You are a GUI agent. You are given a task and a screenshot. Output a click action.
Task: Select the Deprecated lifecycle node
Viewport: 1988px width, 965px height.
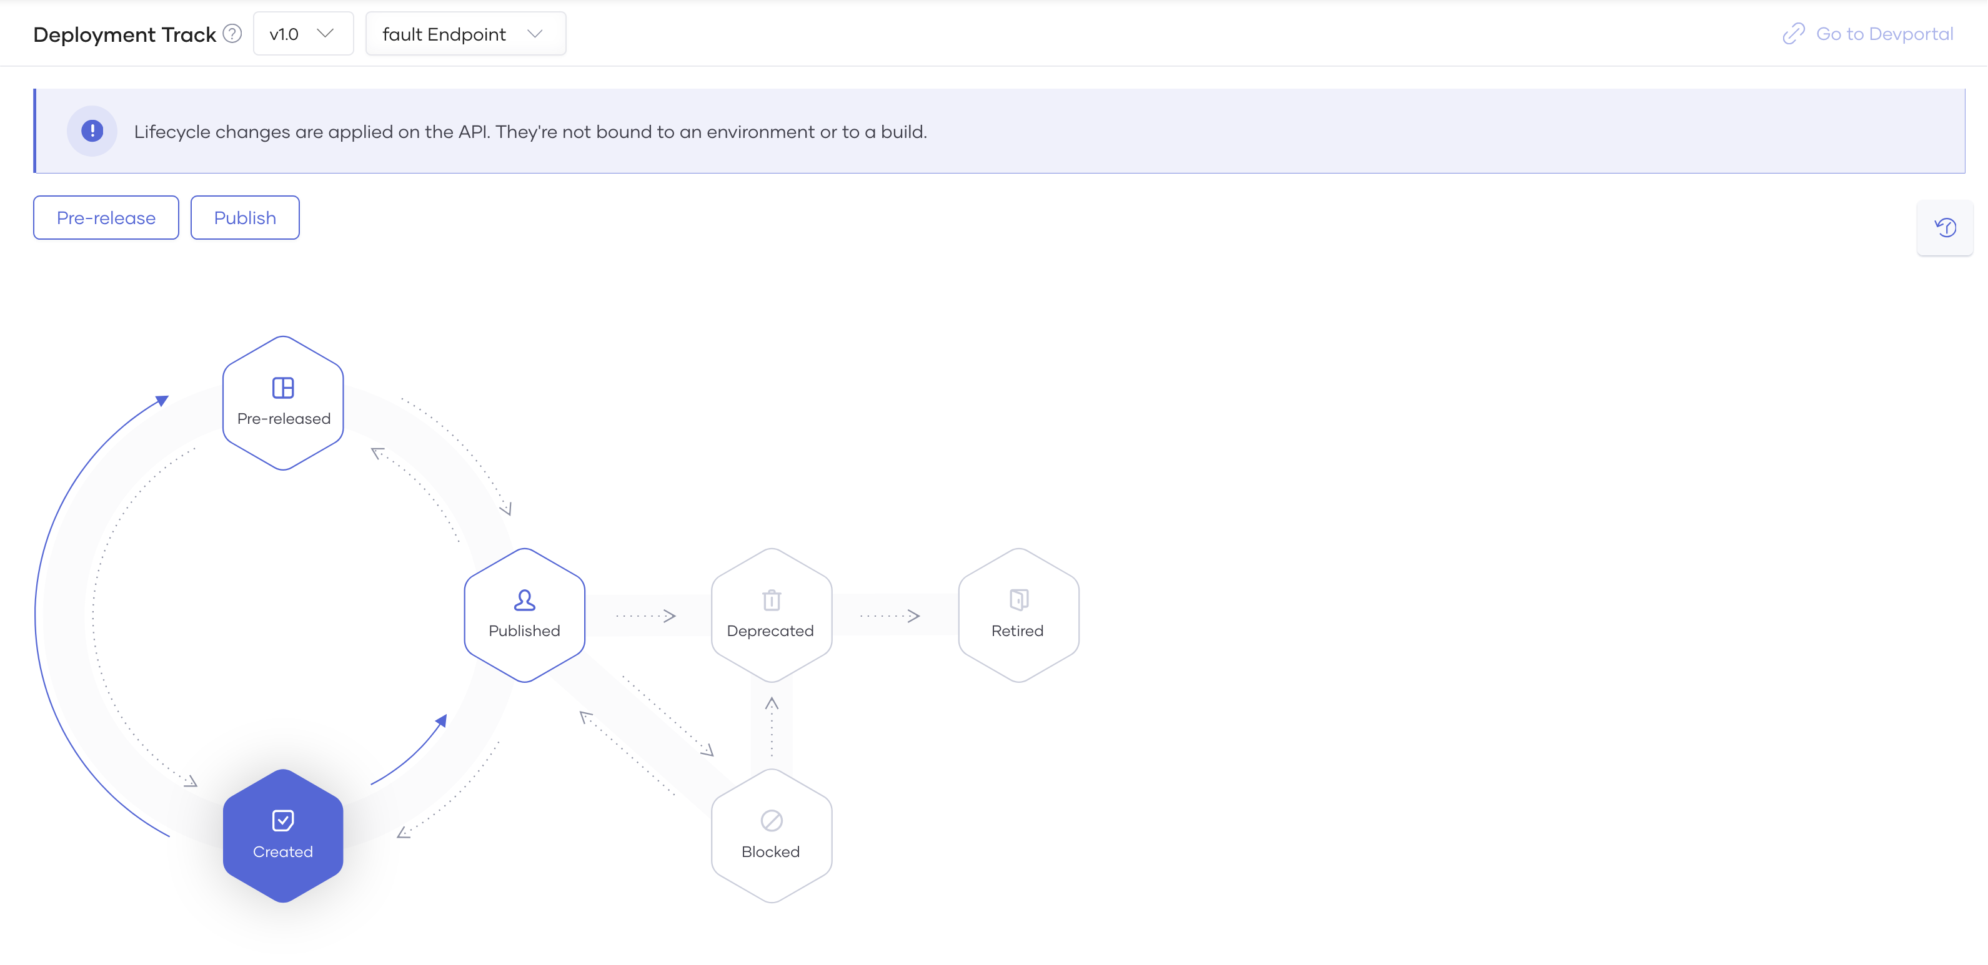pos(771,615)
